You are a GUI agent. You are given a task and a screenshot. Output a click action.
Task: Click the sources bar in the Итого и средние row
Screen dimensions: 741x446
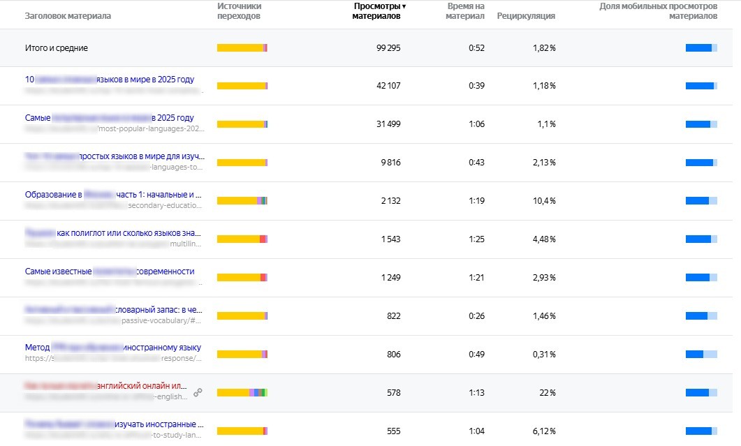coord(242,48)
